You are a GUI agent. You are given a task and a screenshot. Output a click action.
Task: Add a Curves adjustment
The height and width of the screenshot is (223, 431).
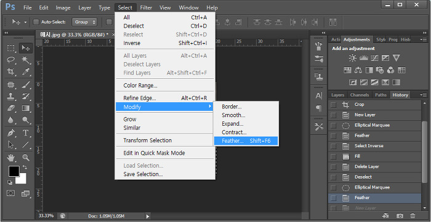point(374,58)
